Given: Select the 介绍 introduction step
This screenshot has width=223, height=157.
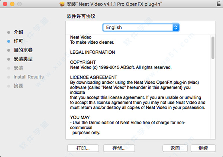Looking at the screenshot, I should coord(18,32).
